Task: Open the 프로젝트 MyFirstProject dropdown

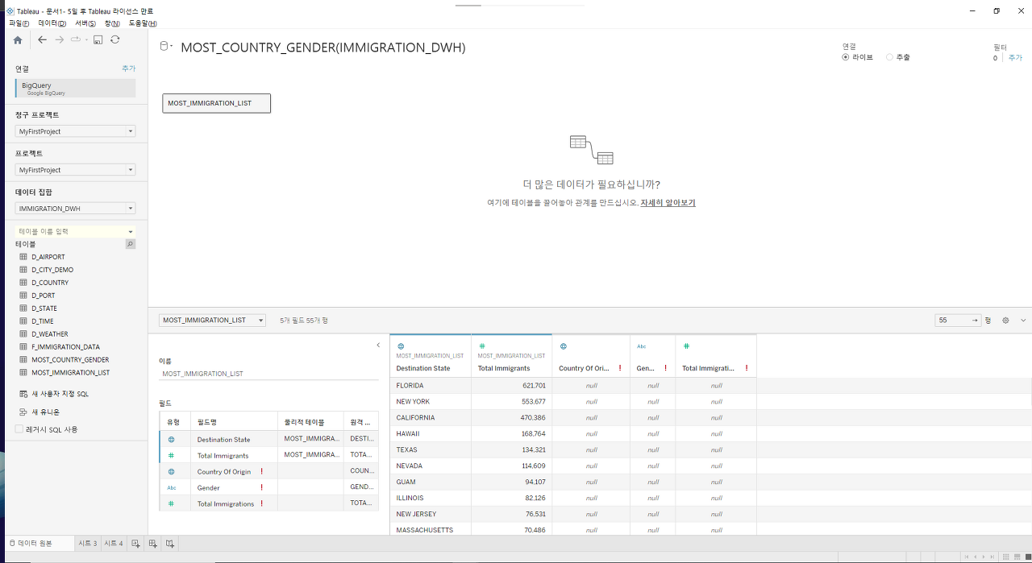Action: [76, 170]
